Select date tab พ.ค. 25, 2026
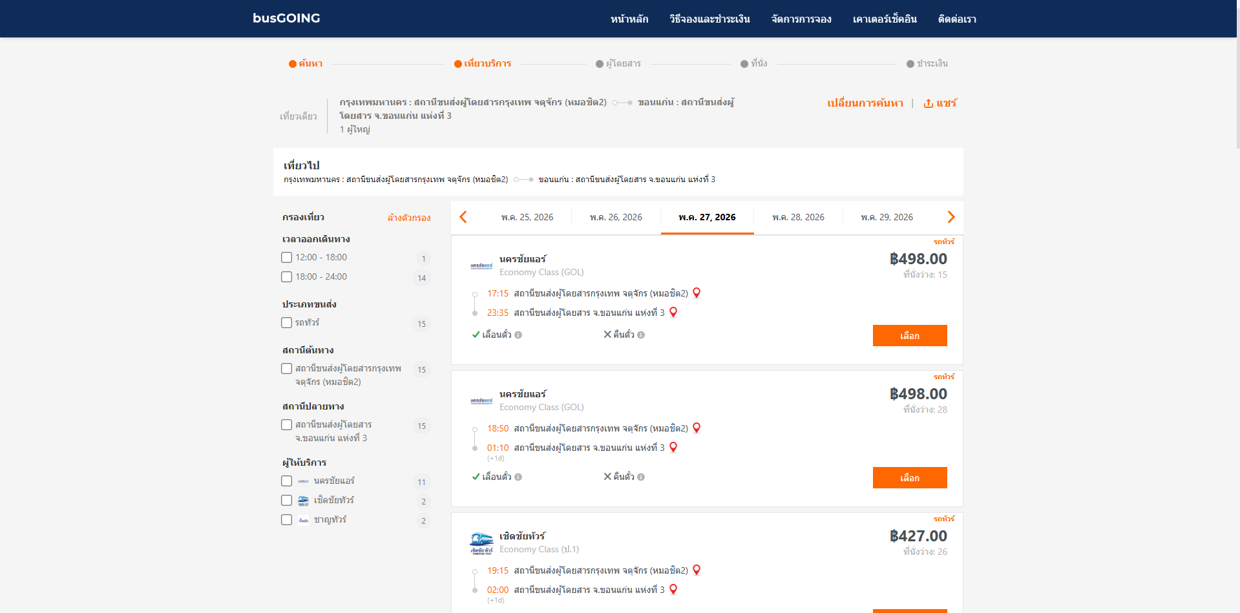 [x=527, y=217]
